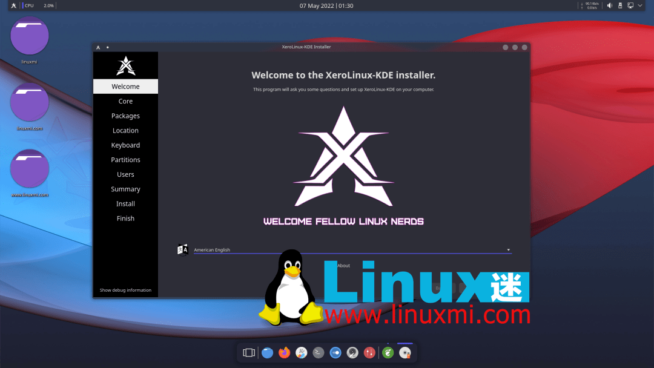Open the XeroLinux launcher in top panel

pyautogui.click(x=13, y=6)
